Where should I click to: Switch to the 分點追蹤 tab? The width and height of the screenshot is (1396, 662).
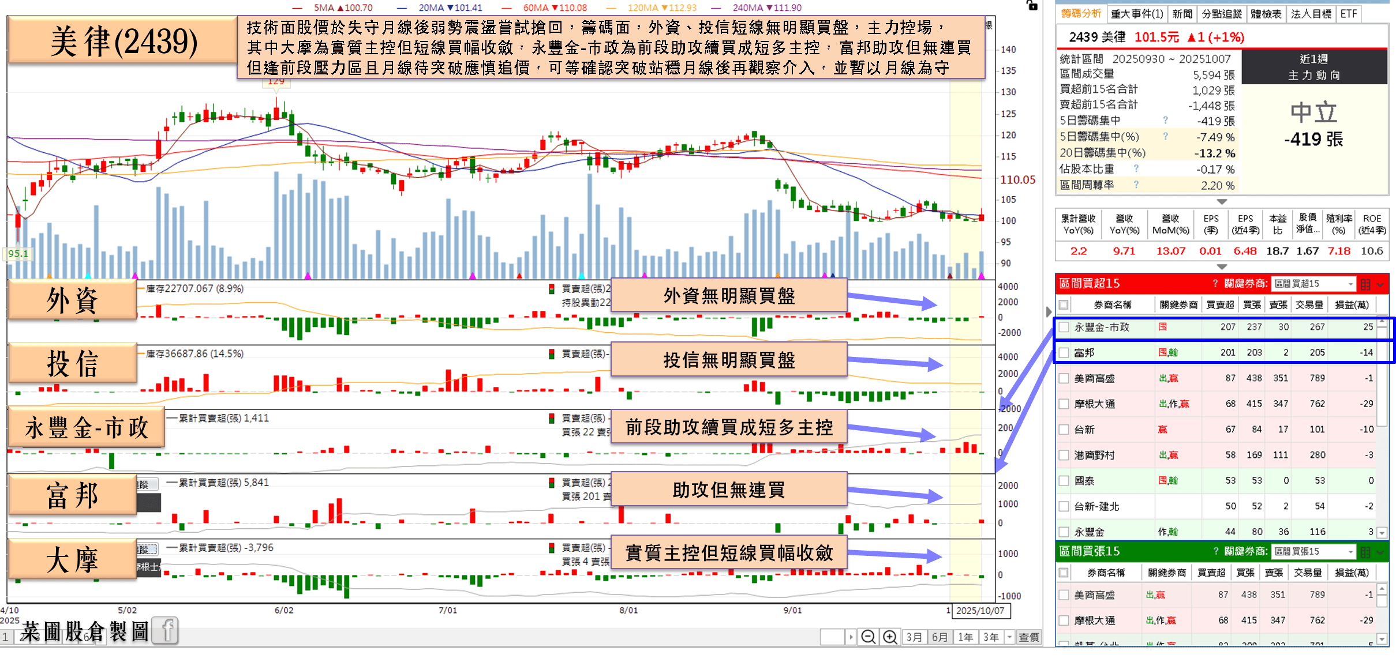click(x=1221, y=14)
